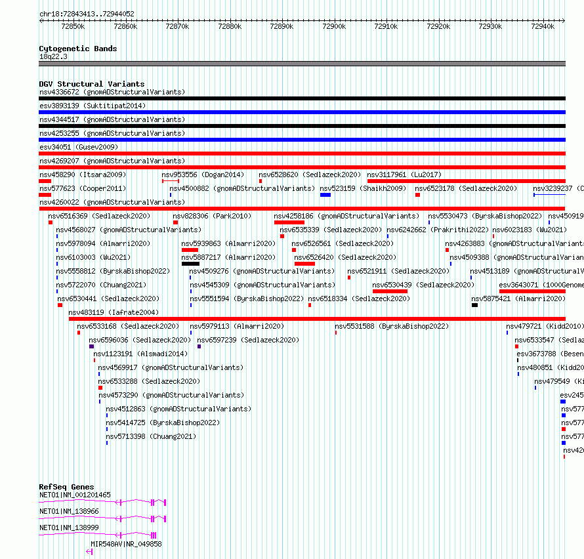Click nsv4512863 gnomADStructuralVariants label
The height and width of the screenshot is (559, 584).
[178, 409]
